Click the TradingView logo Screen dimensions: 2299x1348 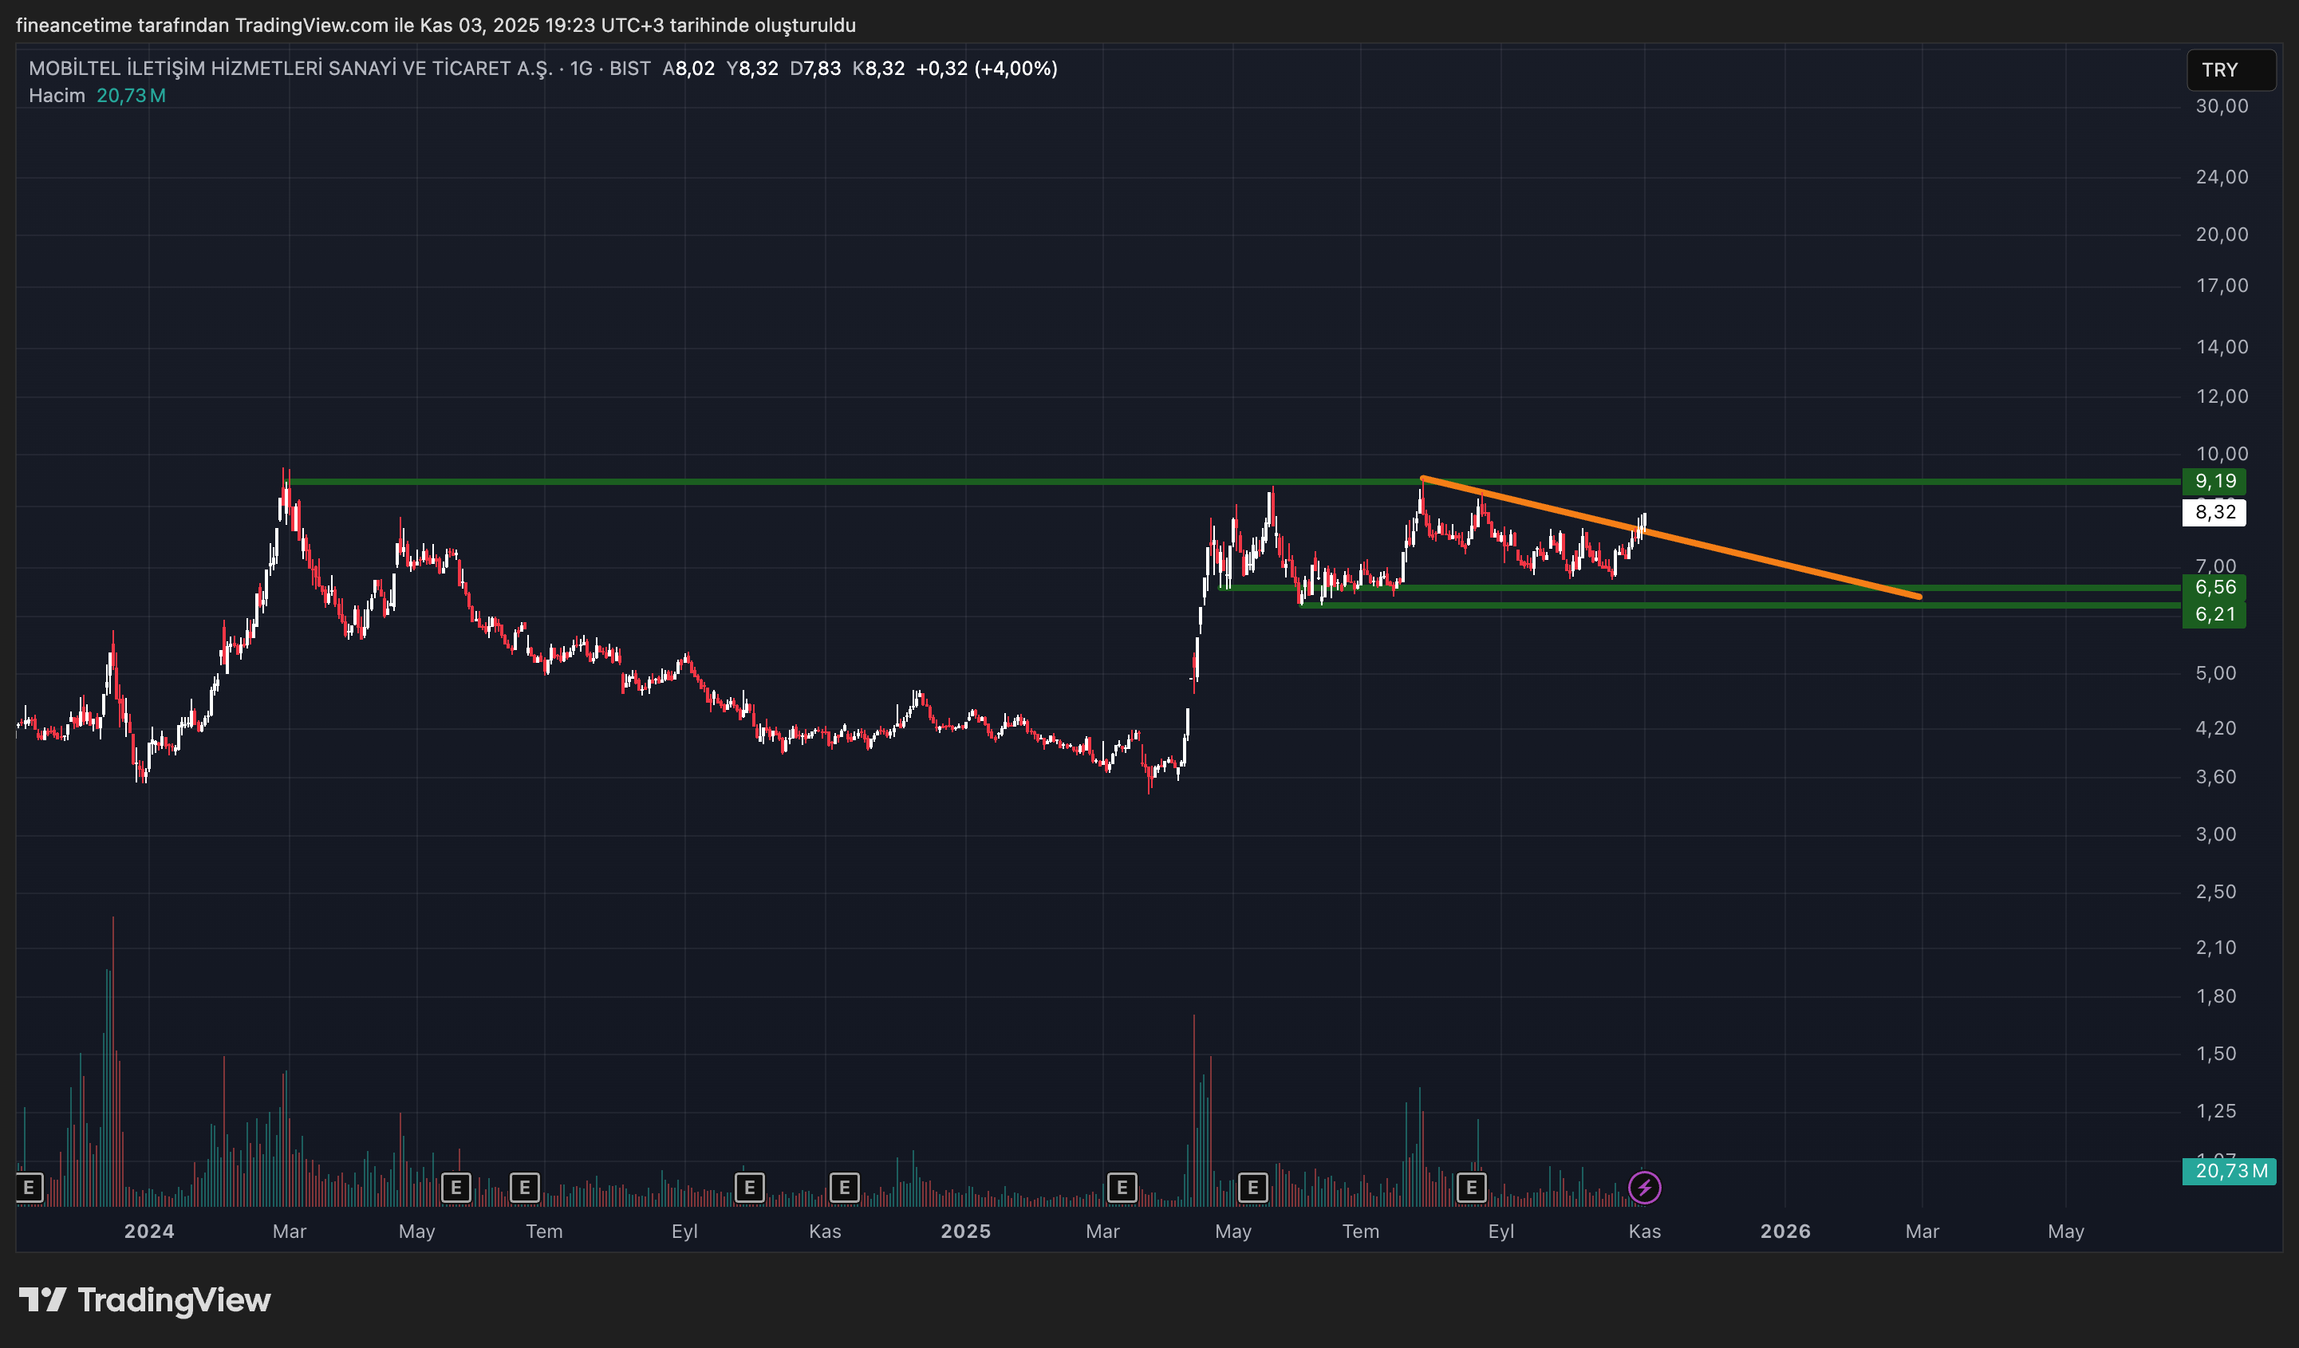point(145,1299)
